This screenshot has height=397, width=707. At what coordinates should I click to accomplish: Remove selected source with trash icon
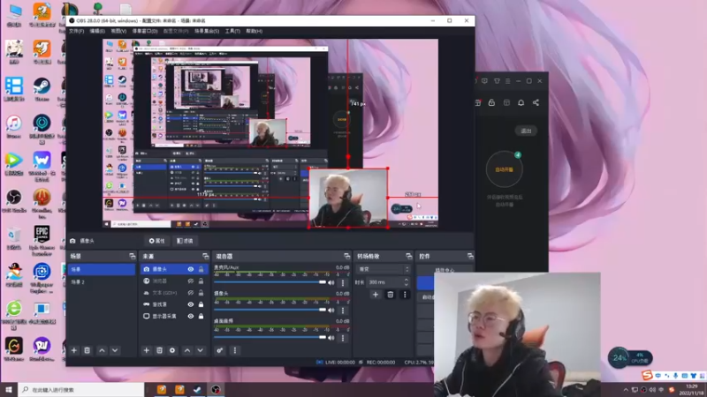click(159, 350)
